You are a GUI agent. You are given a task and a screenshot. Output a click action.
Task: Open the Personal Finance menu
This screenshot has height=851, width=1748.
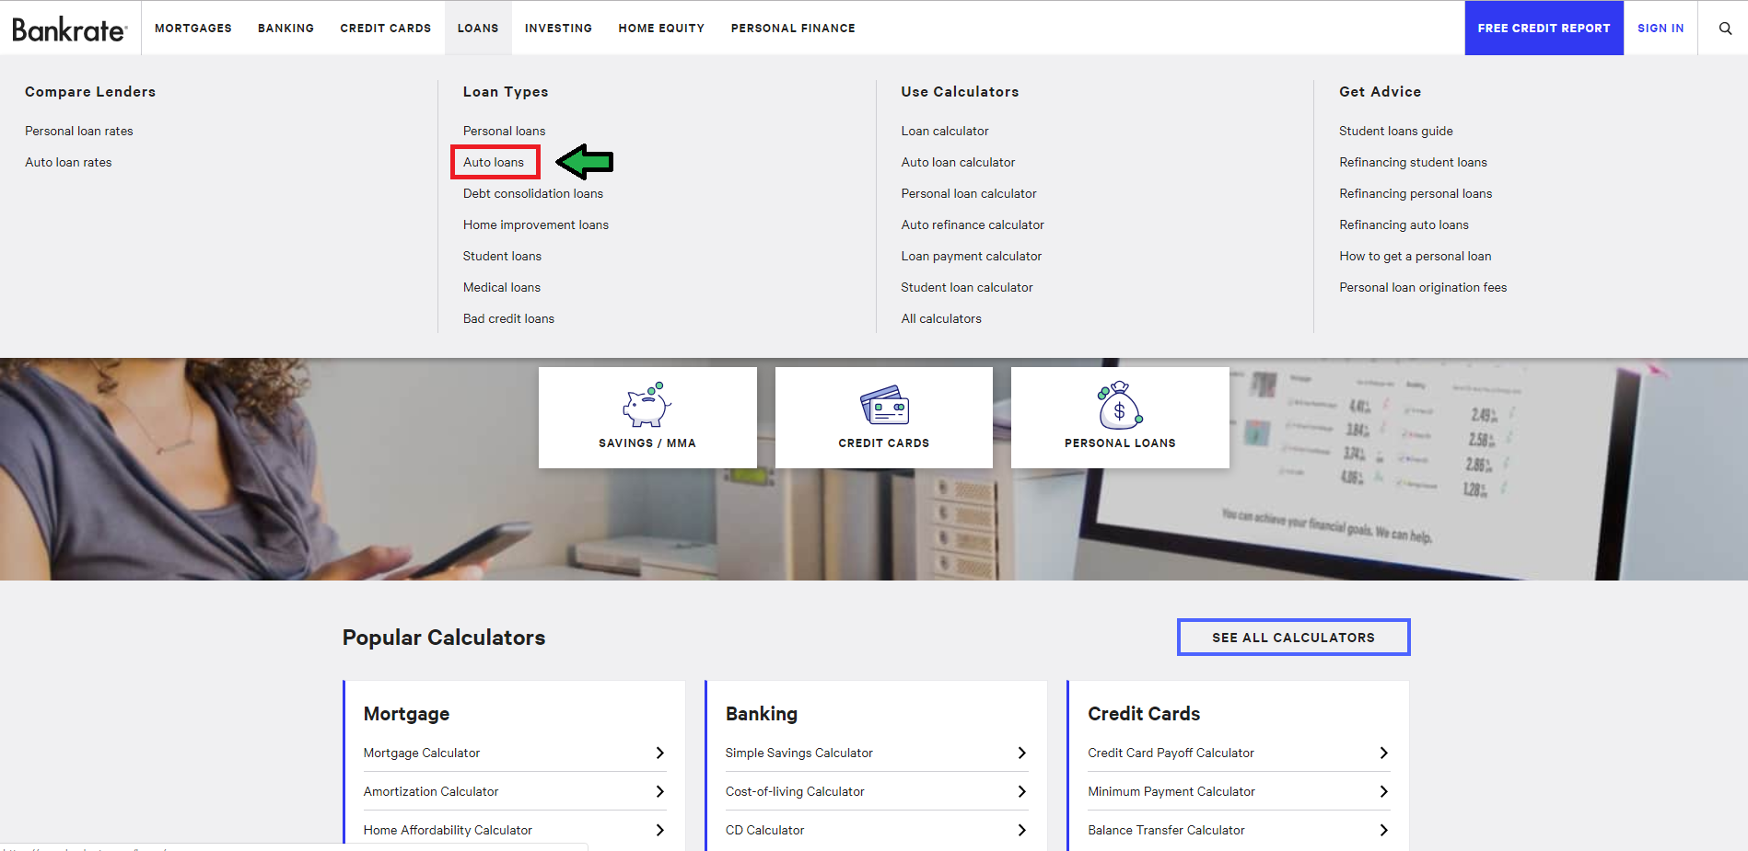[x=793, y=29]
